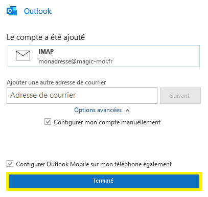Viewport: 208px width, 197px height.
Task: Click the envelope icon in the IMAP account box
Action: 23,55
